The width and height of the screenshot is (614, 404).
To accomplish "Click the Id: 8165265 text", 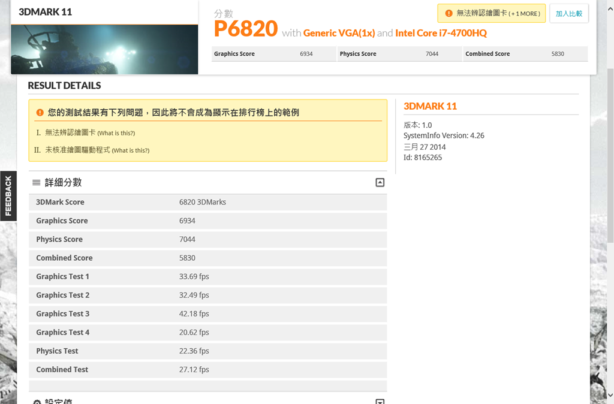I will (423, 158).
